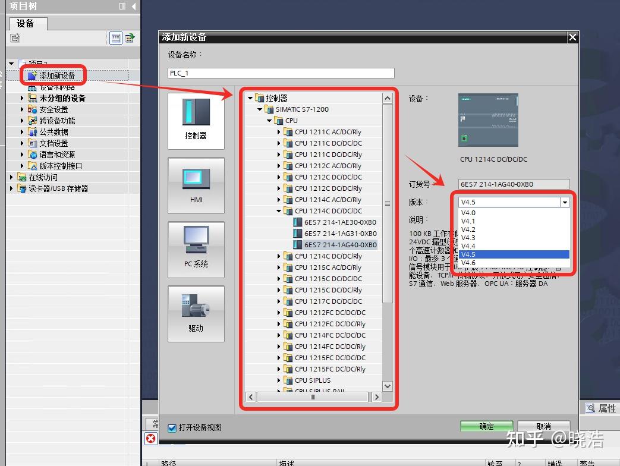Screen dimensions: 620x466
Task: Toggle the 打开设备视图 checkbox
Action: click(x=172, y=427)
